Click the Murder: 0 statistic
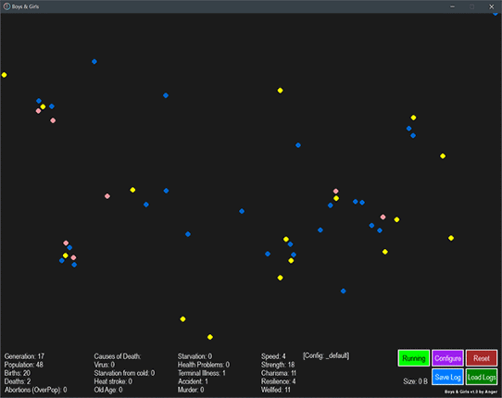 [191, 390]
